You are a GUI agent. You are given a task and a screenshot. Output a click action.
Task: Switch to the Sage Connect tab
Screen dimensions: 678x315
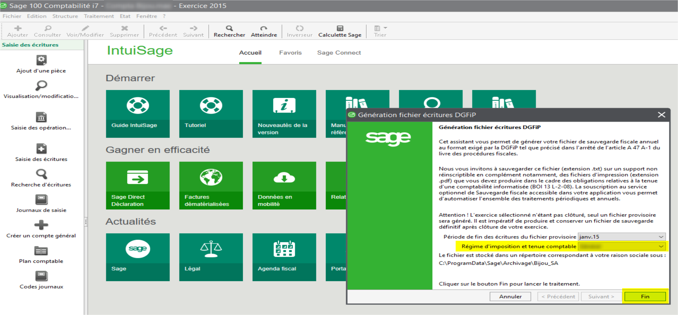tap(339, 52)
